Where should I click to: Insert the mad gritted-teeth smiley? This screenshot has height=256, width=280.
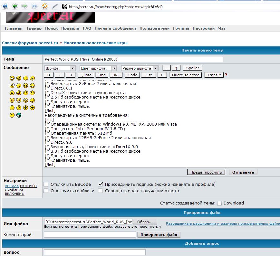(12, 93)
